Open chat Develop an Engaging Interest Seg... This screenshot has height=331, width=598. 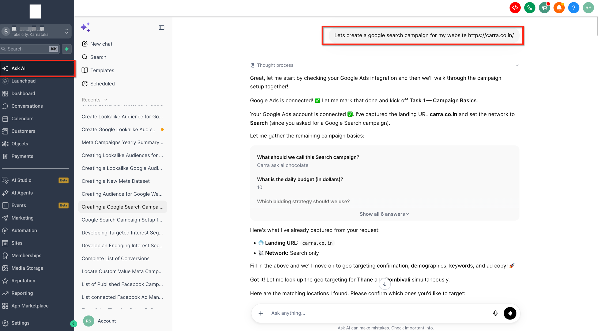click(123, 246)
